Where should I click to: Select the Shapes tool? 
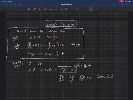click(x=51, y=9)
